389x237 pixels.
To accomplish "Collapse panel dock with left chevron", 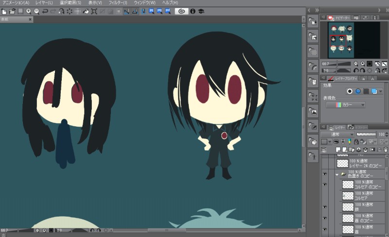I will (309, 10).
